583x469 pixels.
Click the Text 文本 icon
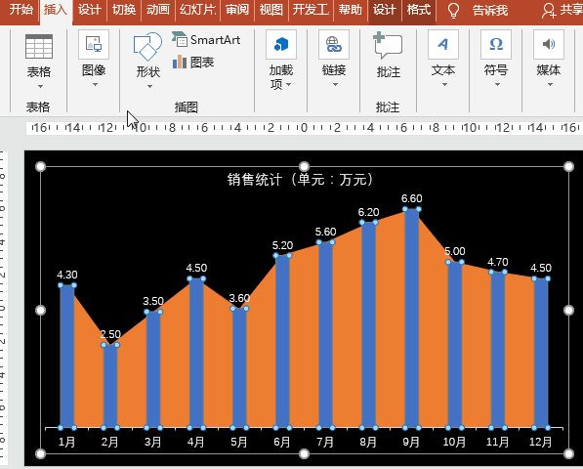coord(443,45)
